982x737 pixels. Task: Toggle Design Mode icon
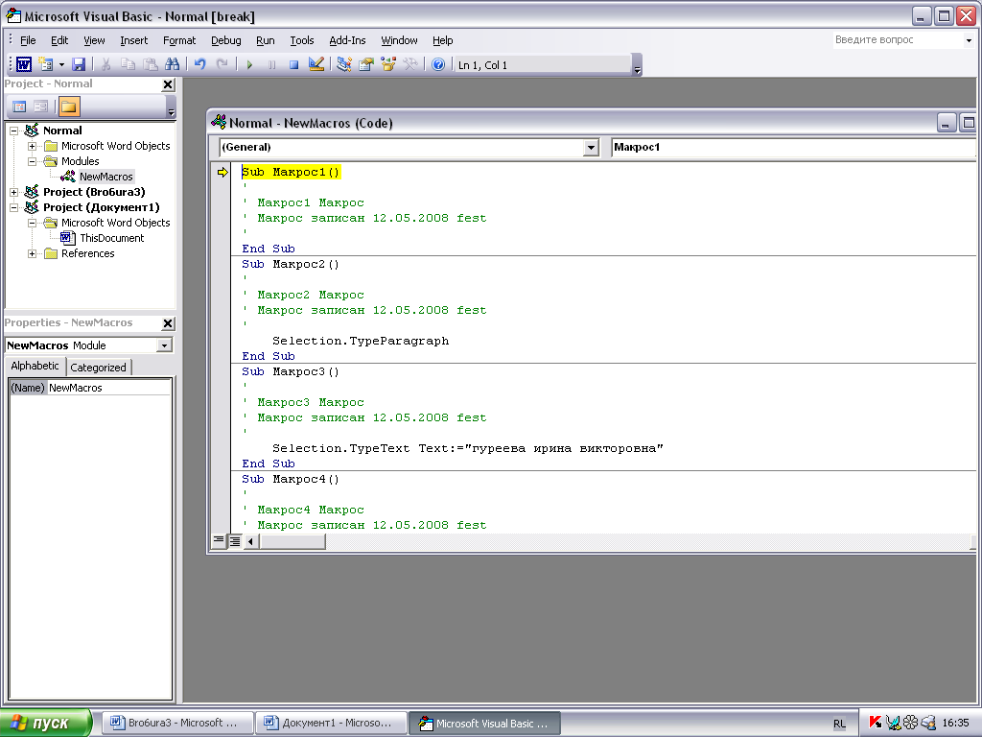[x=316, y=64]
